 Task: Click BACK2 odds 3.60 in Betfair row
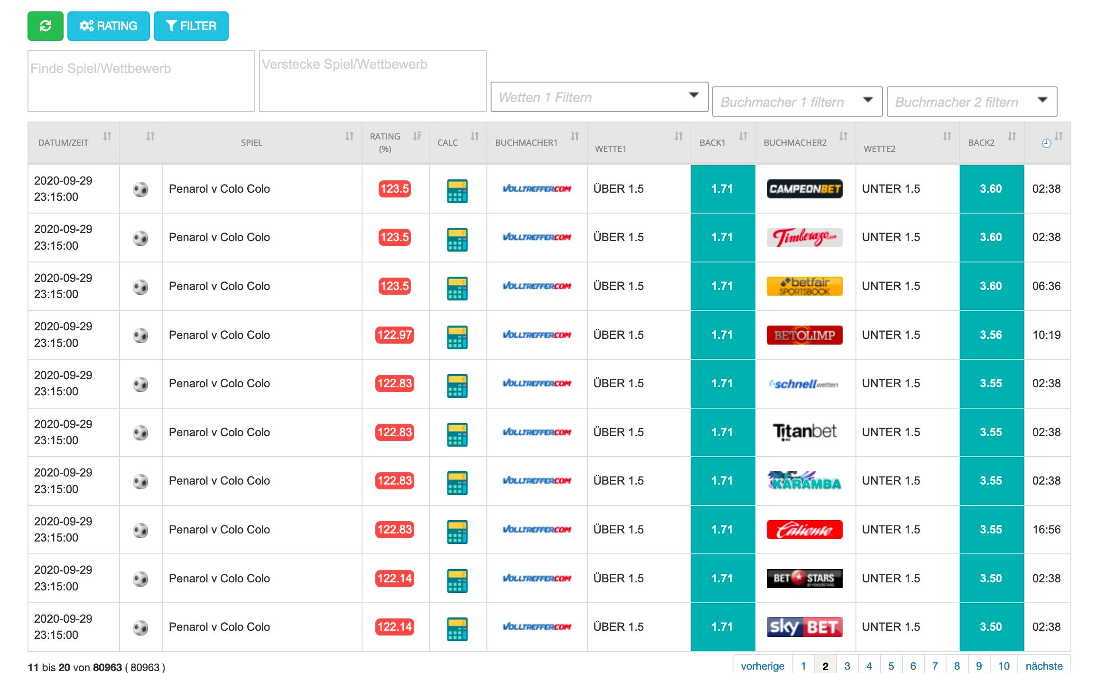(x=992, y=286)
